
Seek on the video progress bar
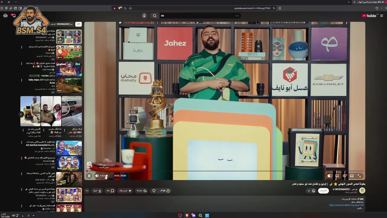click(225, 171)
